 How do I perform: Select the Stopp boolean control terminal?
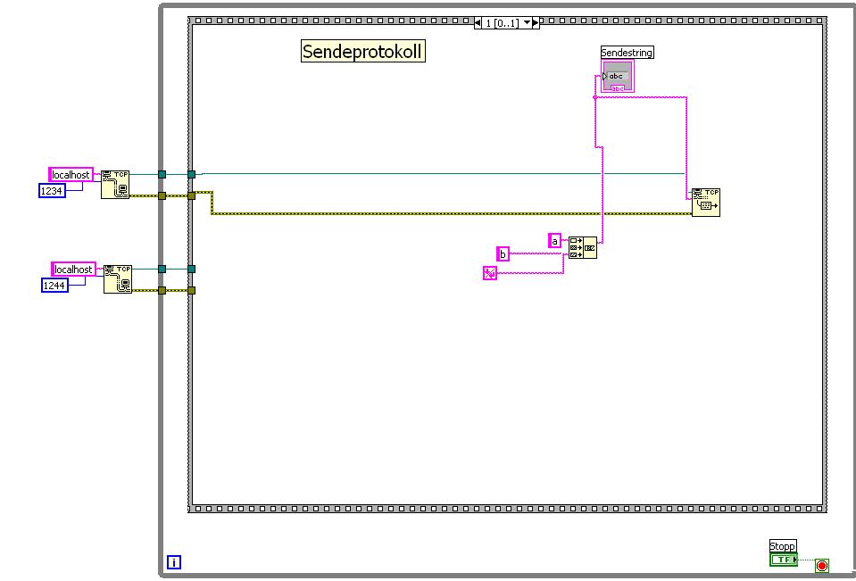[784, 560]
